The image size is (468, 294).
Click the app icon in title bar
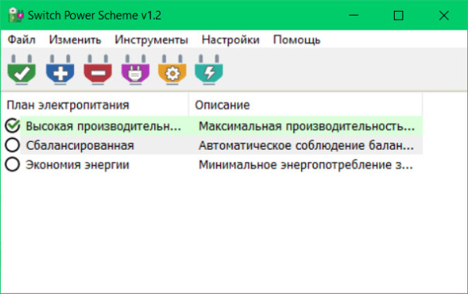(16, 15)
